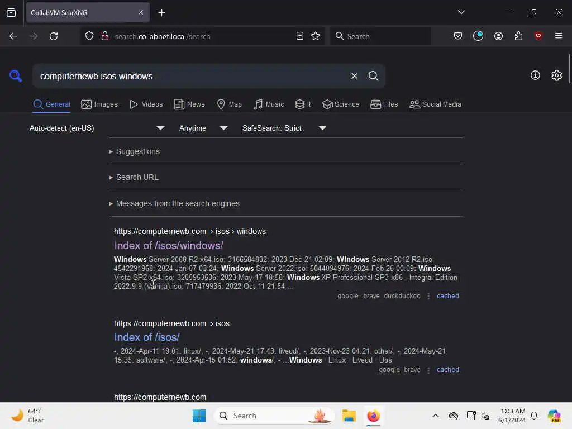Switch to the Science category tab
This screenshot has width=572, height=429.
(x=340, y=104)
